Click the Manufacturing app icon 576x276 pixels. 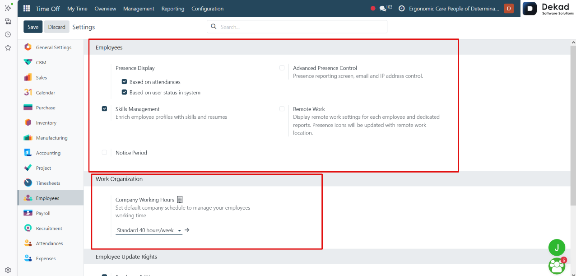coord(28,138)
